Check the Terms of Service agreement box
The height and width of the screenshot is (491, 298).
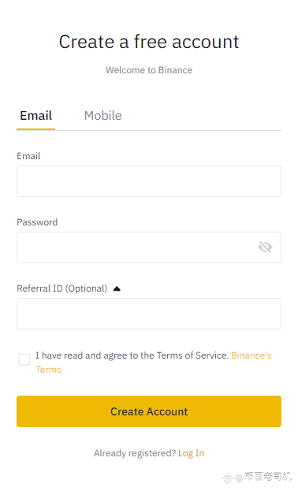pyautogui.click(x=24, y=359)
